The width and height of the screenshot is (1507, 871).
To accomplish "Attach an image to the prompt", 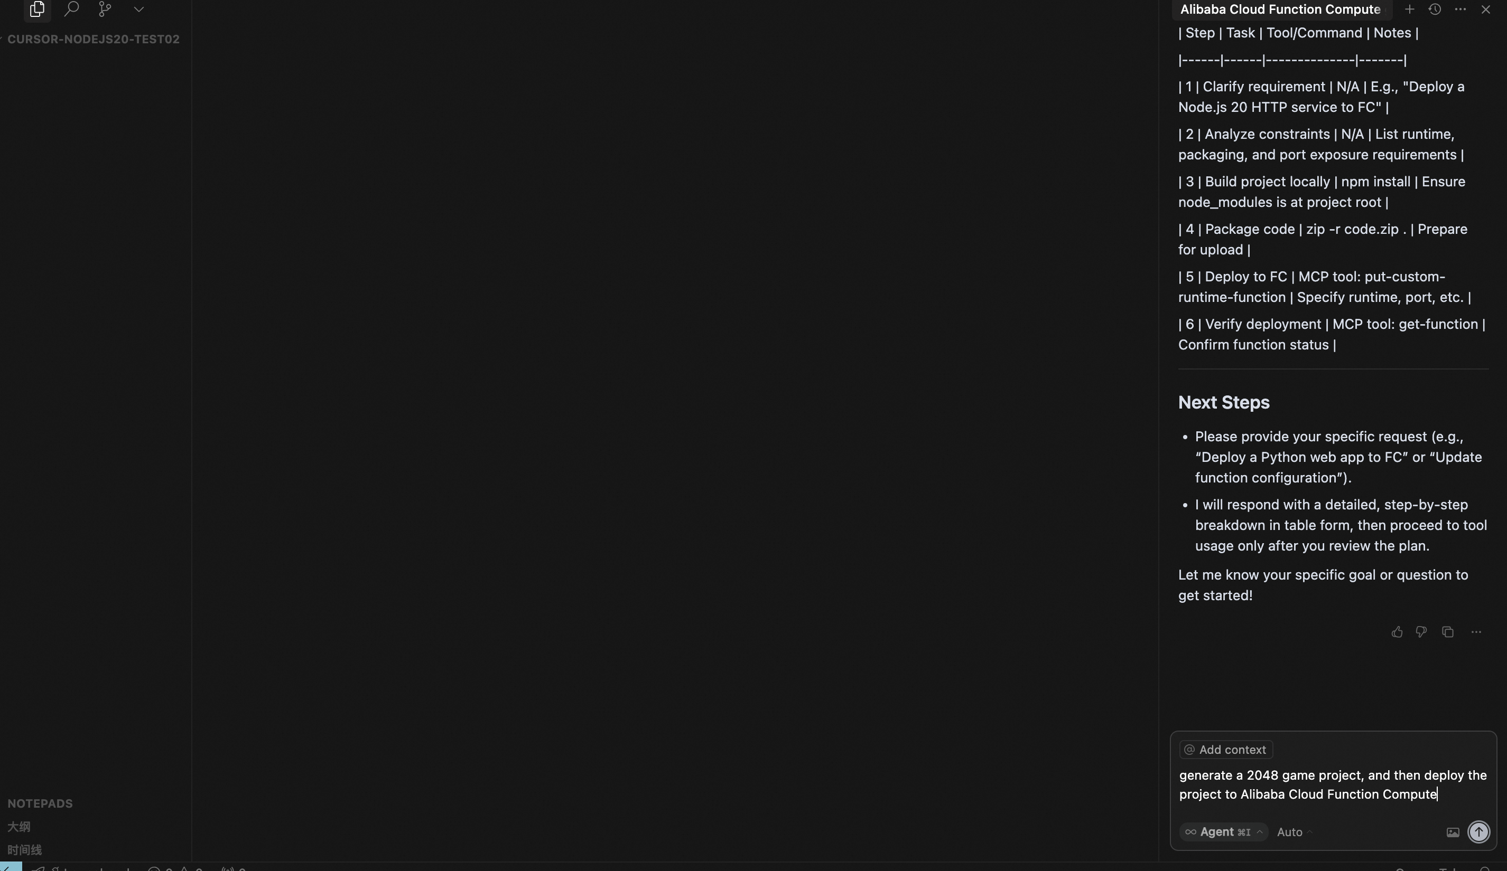I will tap(1453, 832).
